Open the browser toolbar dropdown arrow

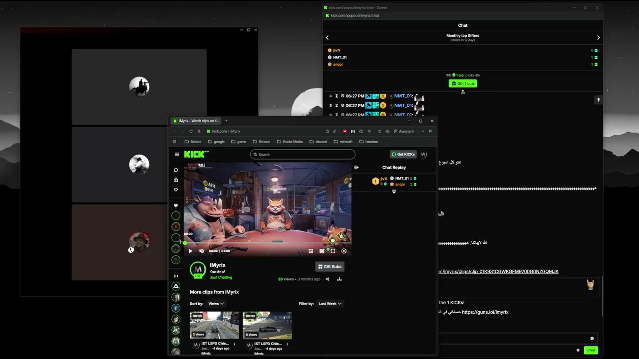[x=422, y=131]
